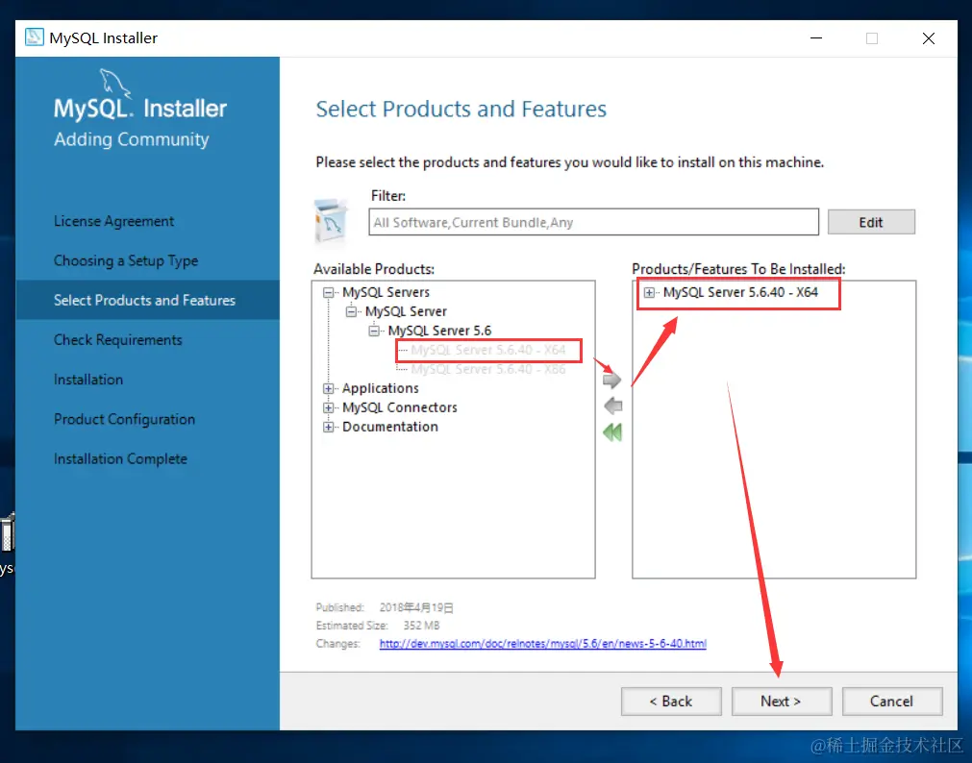
Task: Click the Published date 2018年4月19日 text
Action: (x=416, y=607)
